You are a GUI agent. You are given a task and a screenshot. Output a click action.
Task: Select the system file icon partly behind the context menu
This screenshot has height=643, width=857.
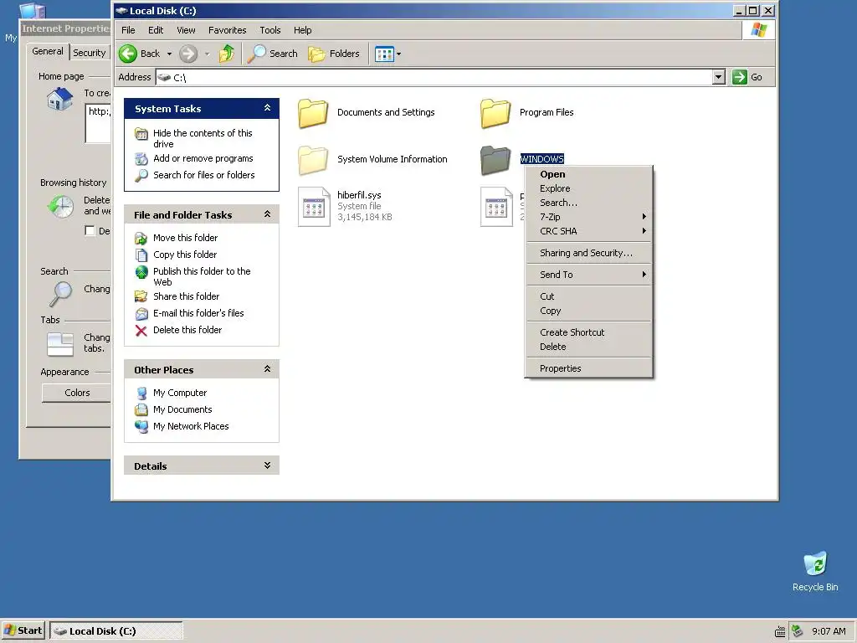coord(496,207)
